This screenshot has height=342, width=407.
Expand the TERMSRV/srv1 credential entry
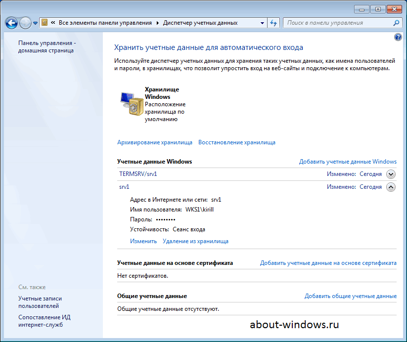390,174
